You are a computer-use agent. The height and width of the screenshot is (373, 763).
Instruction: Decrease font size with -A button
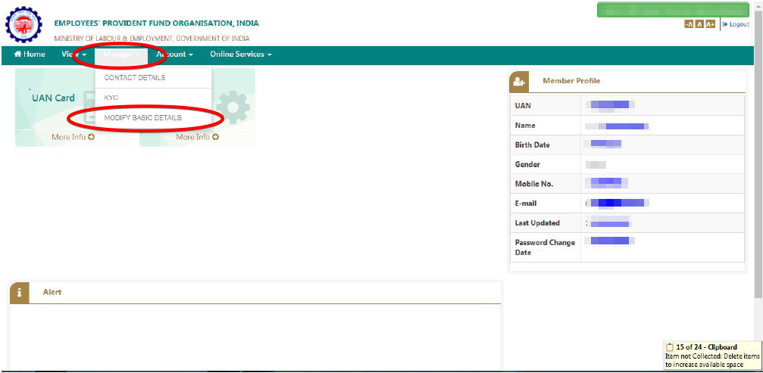tap(689, 24)
